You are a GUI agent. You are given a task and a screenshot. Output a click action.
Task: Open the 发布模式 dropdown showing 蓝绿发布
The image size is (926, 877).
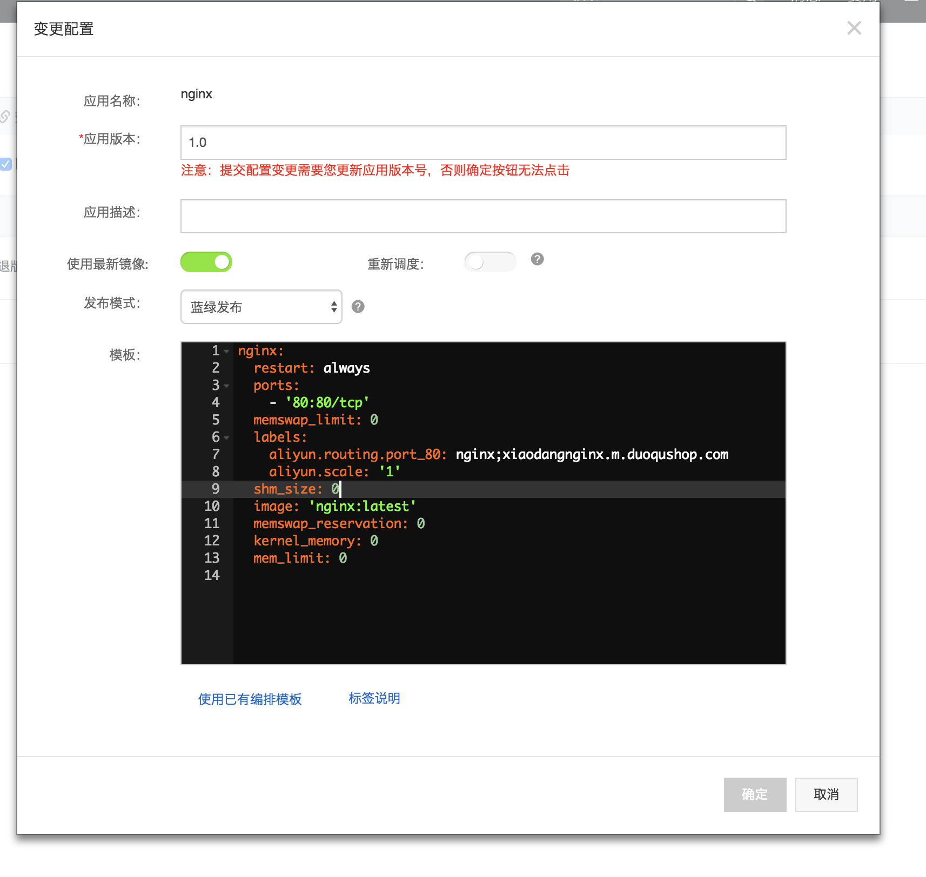click(261, 307)
